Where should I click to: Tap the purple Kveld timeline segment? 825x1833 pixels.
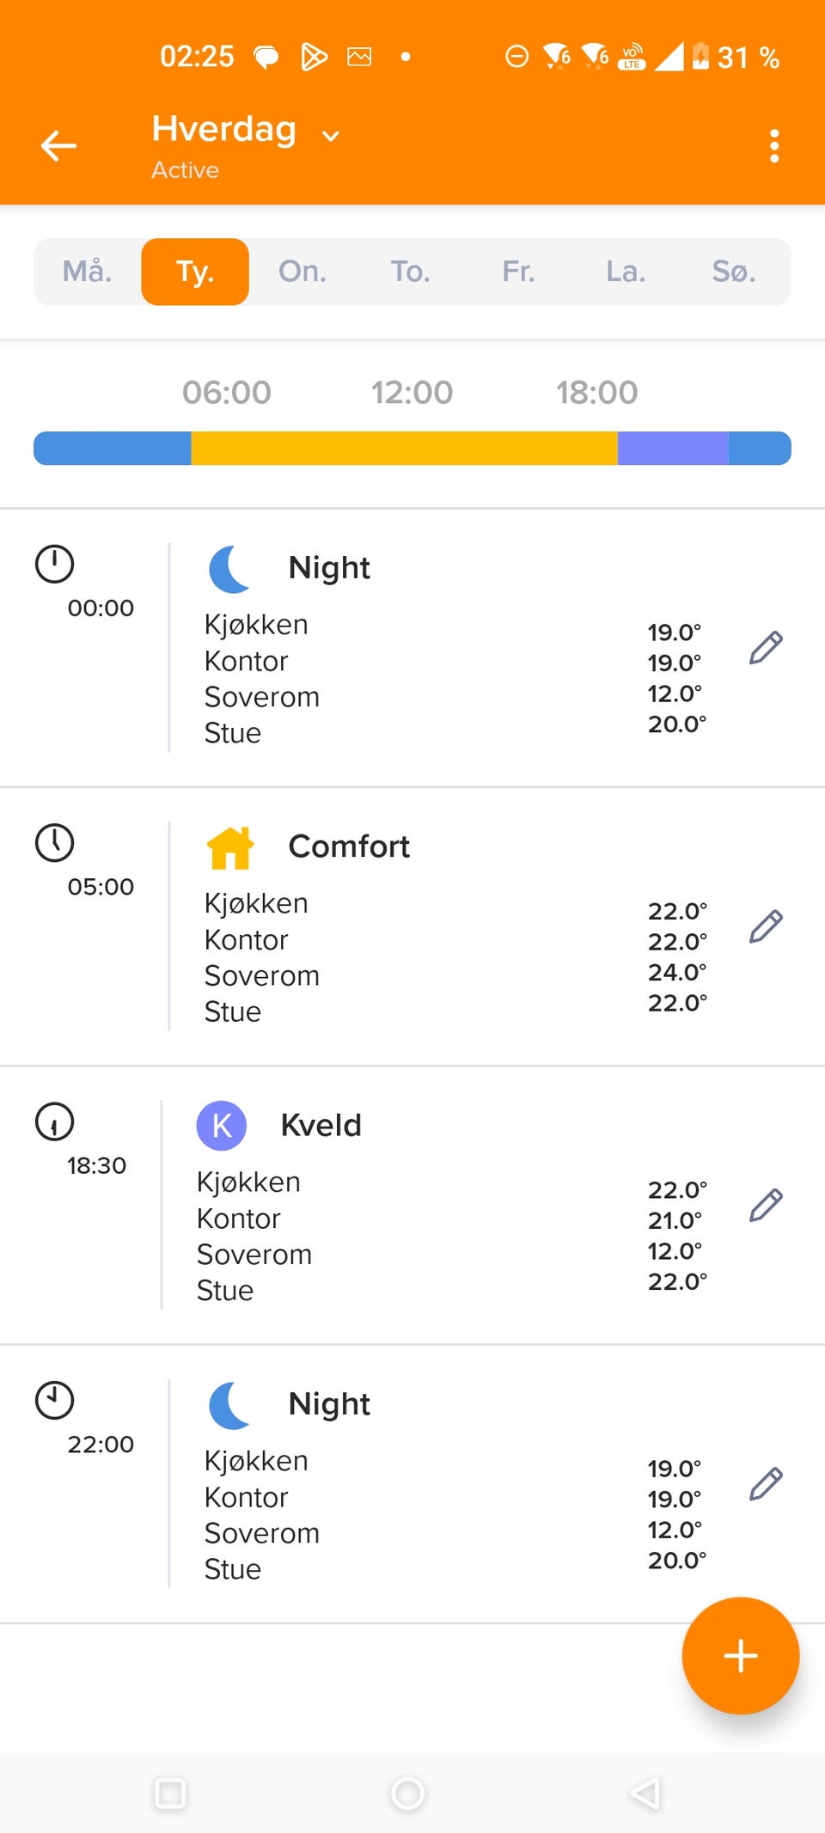[672, 449]
